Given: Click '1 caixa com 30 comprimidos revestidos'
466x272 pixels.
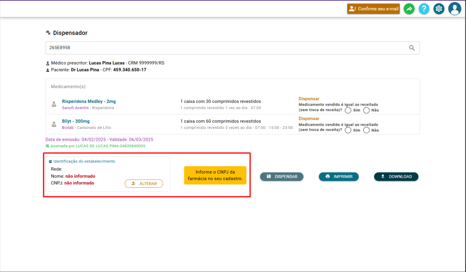Looking at the screenshot, I should tap(221, 102).
